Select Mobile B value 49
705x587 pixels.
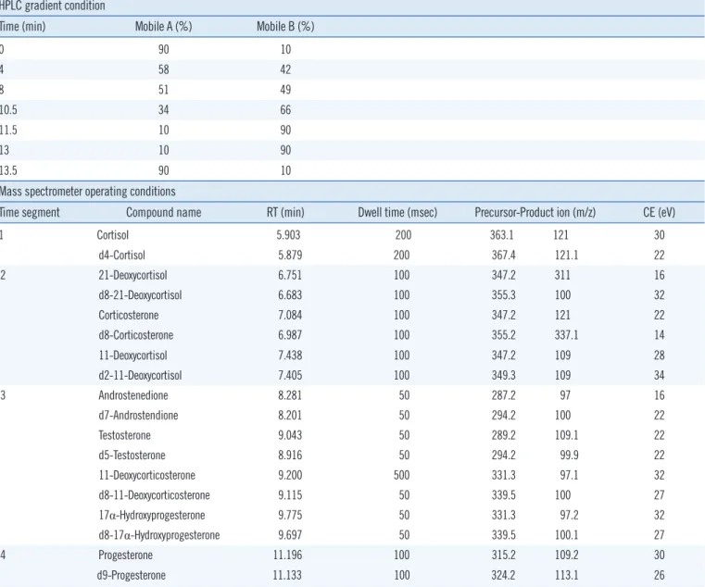(x=285, y=90)
